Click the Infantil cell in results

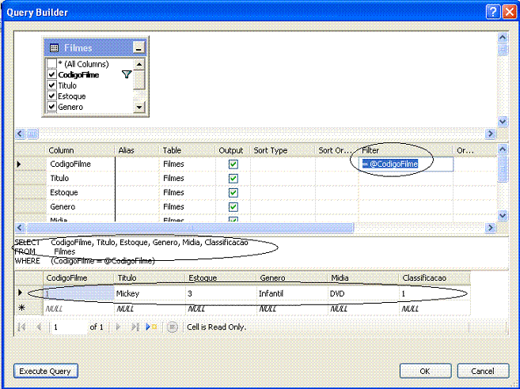pos(292,293)
